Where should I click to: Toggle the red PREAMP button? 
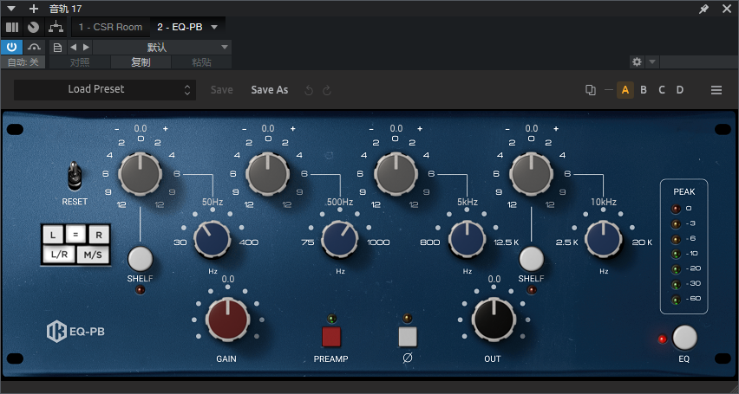click(x=330, y=337)
